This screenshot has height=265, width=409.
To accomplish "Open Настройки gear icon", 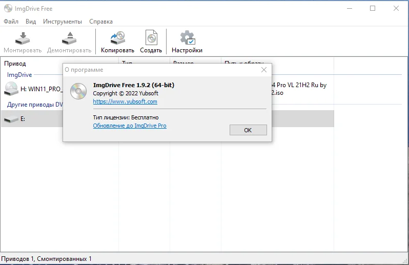I will (187, 38).
